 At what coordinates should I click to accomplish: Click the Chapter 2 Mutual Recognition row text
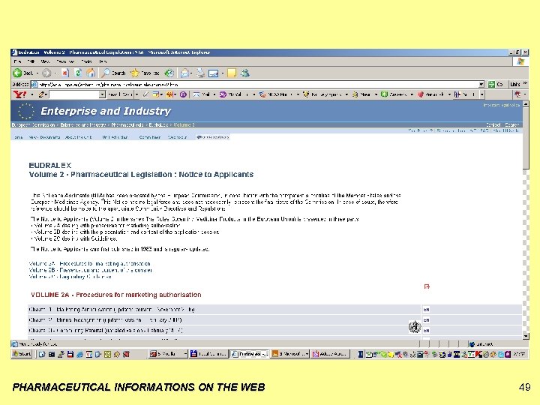pyautogui.click(x=106, y=320)
